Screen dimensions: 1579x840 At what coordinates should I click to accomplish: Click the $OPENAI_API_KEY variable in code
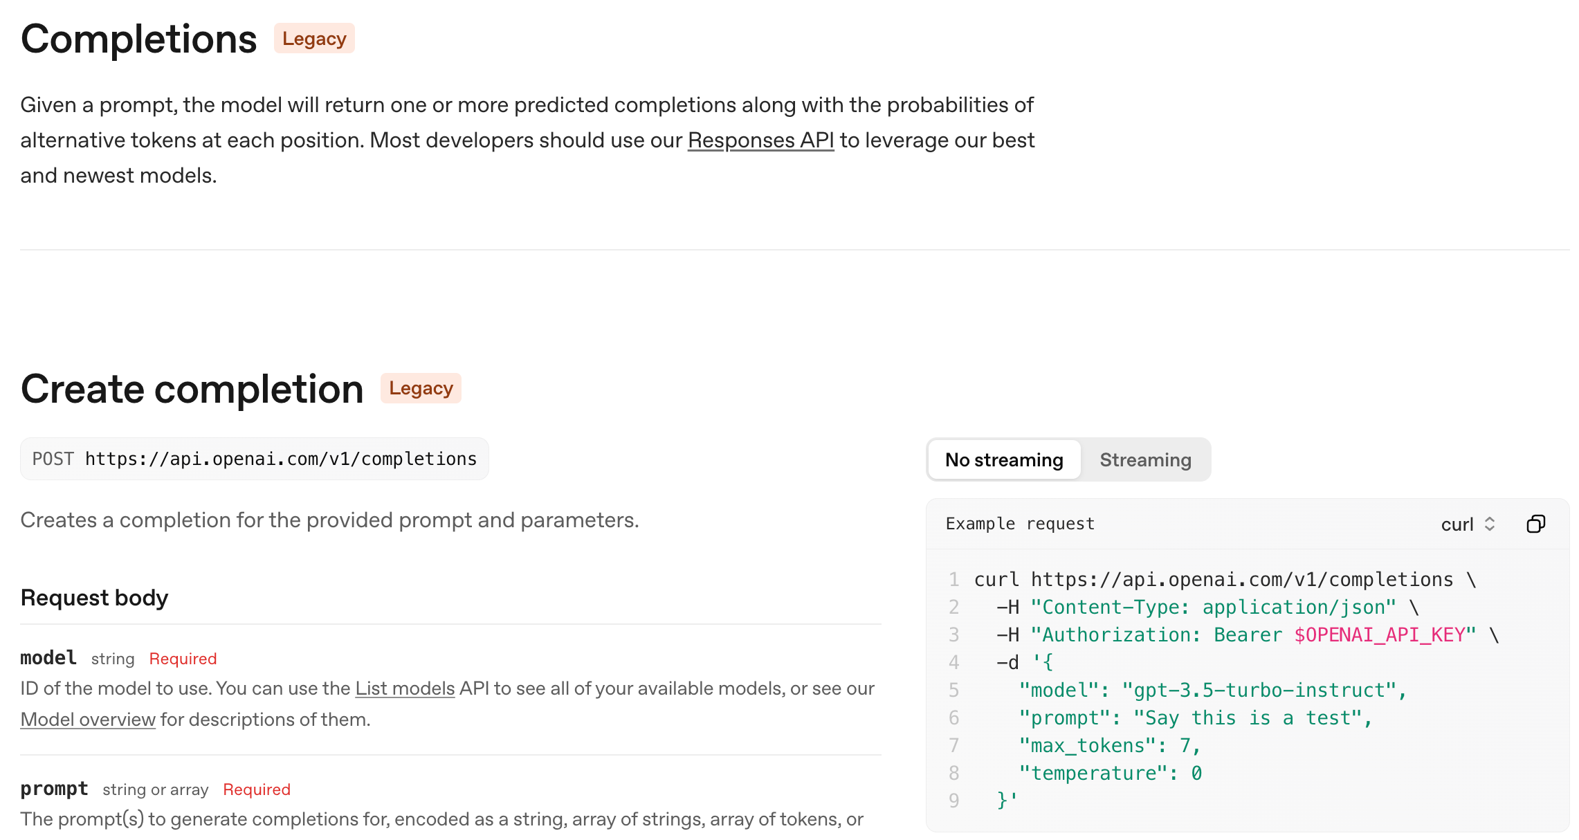pos(1379,635)
